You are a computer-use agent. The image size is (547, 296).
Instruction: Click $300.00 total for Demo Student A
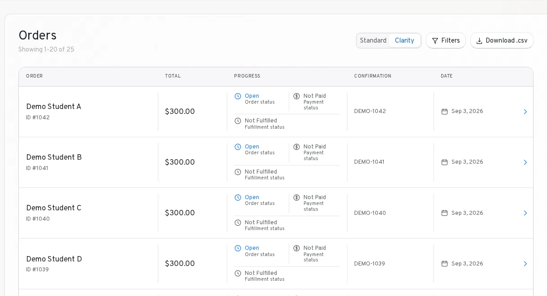[180, 112]
